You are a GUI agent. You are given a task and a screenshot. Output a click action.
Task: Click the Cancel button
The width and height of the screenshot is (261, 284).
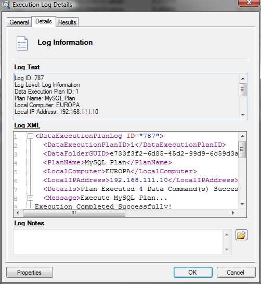pos(236,272)
